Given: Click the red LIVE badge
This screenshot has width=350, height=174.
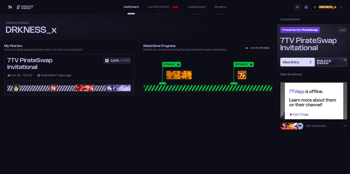Looking at the screenshot, I should click(x=175, y=7).
